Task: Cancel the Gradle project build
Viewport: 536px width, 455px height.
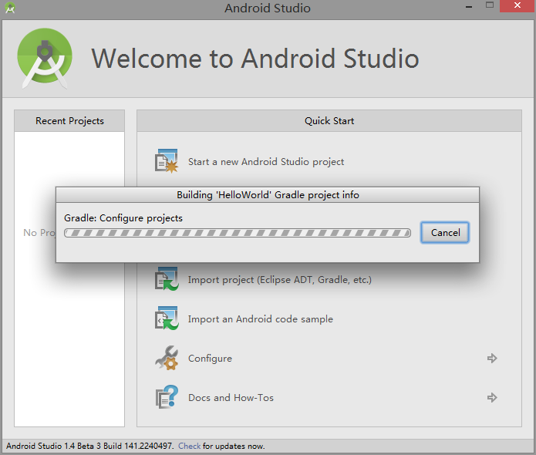Action: (x=445, y=232)
